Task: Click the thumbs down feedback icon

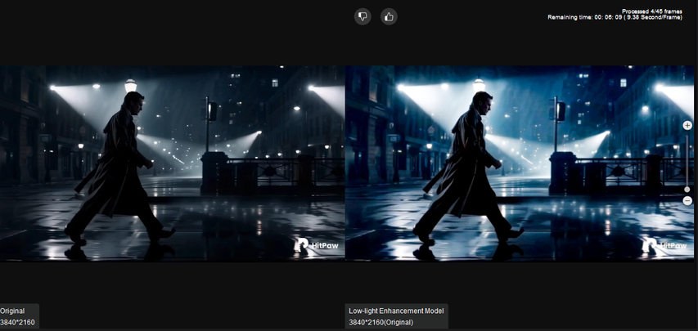Action: (363, 17)
